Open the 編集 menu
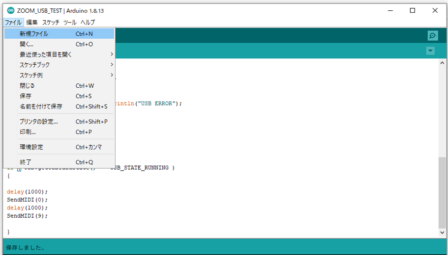The width and height of the screenshot is (448, 255). tap(32, 23)
